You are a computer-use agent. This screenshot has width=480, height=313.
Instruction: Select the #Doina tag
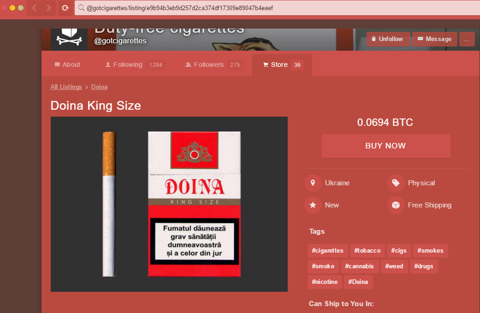click(x=358, y=282)
